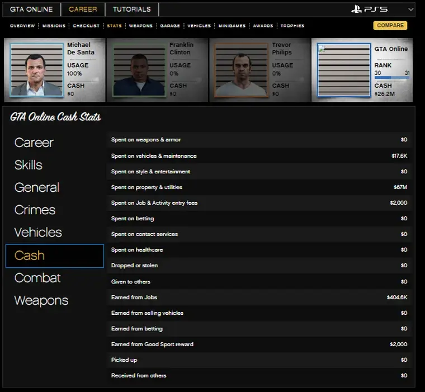Open the GTA Online tab

tap(31, 10)
